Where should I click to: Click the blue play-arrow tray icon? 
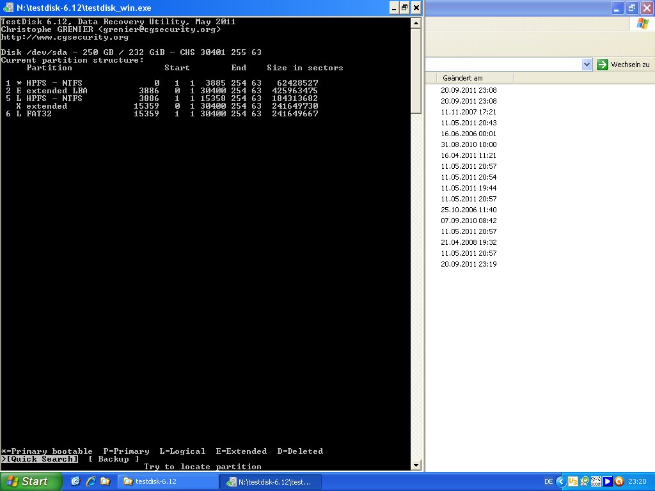pos(608,481)
